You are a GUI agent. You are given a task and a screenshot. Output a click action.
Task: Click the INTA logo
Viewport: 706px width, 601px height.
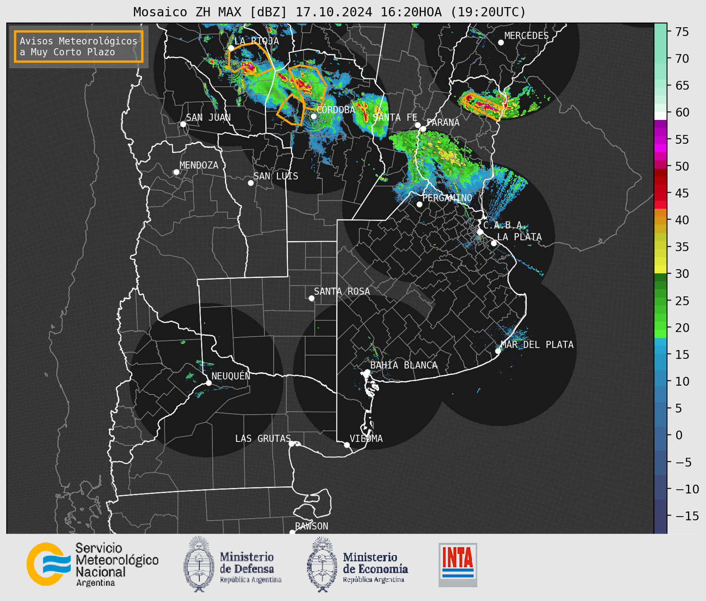point(458,565)
